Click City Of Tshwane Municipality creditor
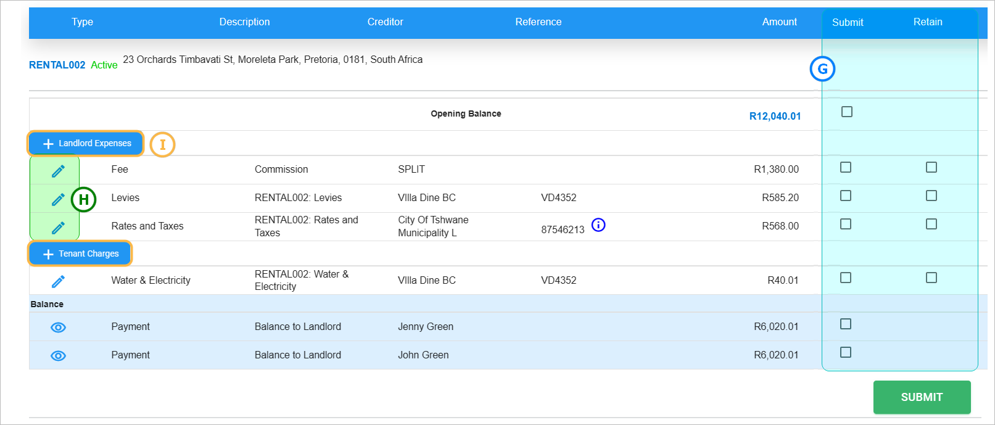 point(433,226)
